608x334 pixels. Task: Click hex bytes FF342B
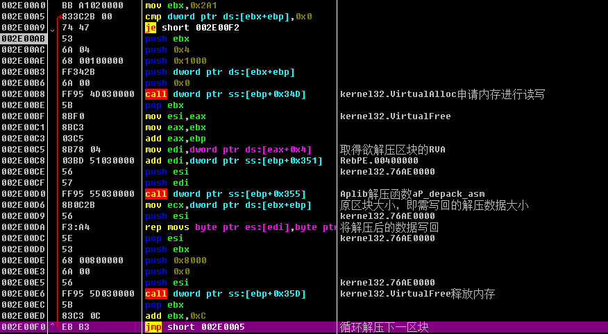78,72
